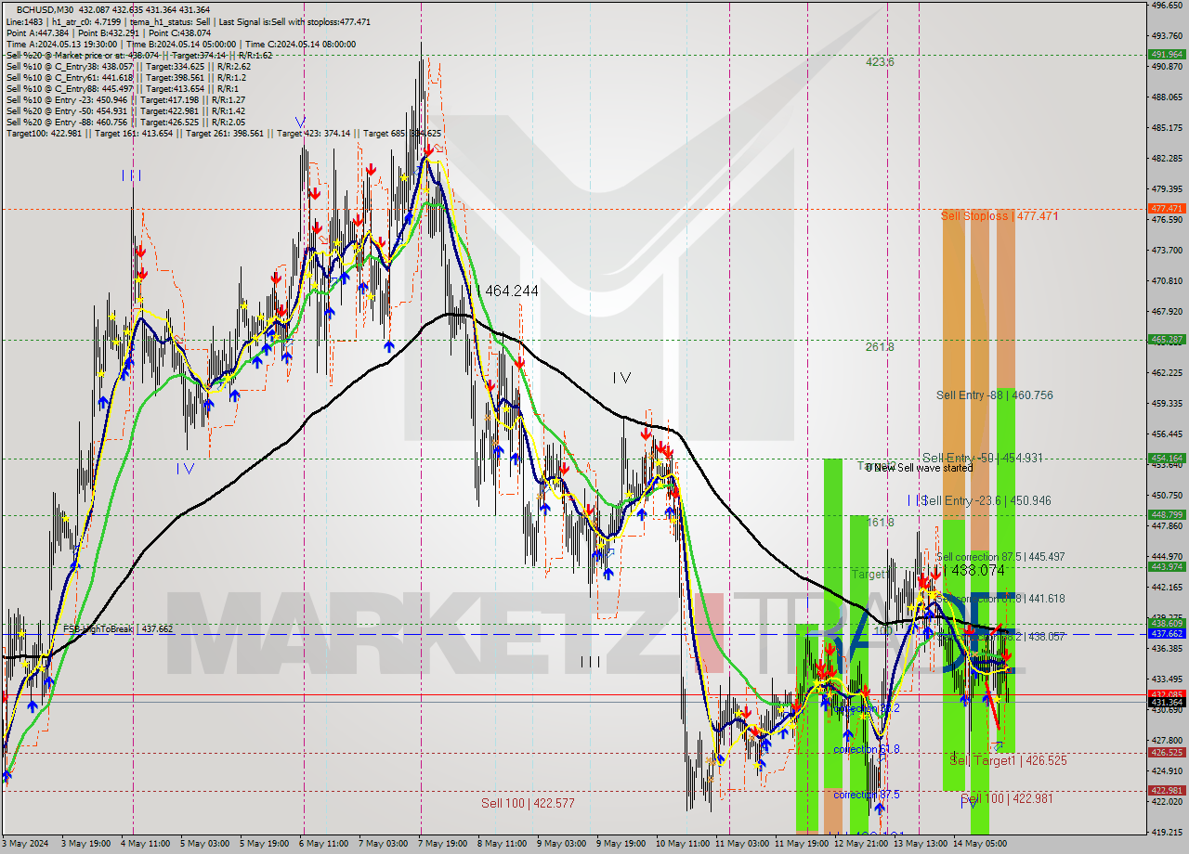The width and height of the screenshot is (1189, 854).
Task: Click the blue 437.662 price axis tag
Action: point(1167,633)
